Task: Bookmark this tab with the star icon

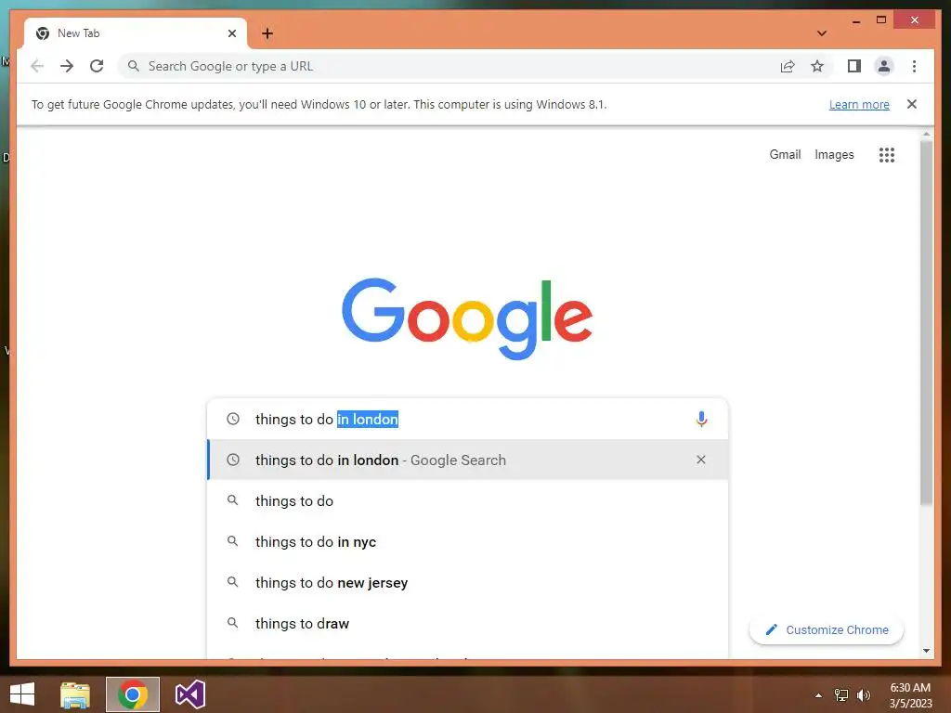Action: pos(817,66)
